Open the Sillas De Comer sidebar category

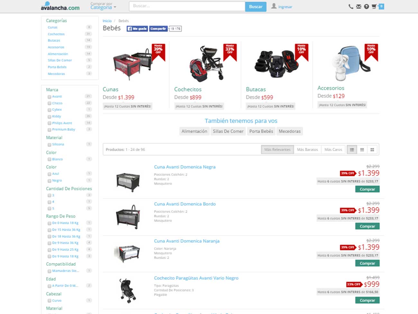[x=60, y=61]
